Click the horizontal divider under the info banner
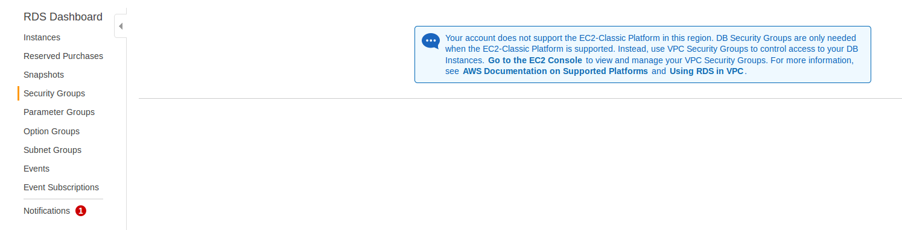This screenshot has width=902, height=230. (x=520, y=98)
